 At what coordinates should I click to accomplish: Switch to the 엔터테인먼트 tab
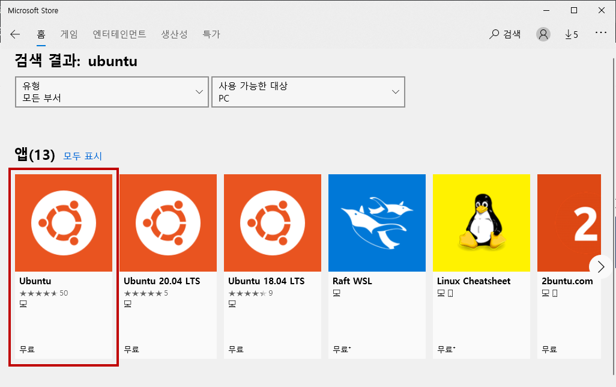pos(119,34)
